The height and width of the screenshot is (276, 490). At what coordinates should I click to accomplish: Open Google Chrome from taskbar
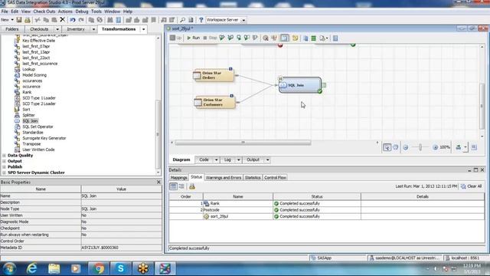coord(98,268)
